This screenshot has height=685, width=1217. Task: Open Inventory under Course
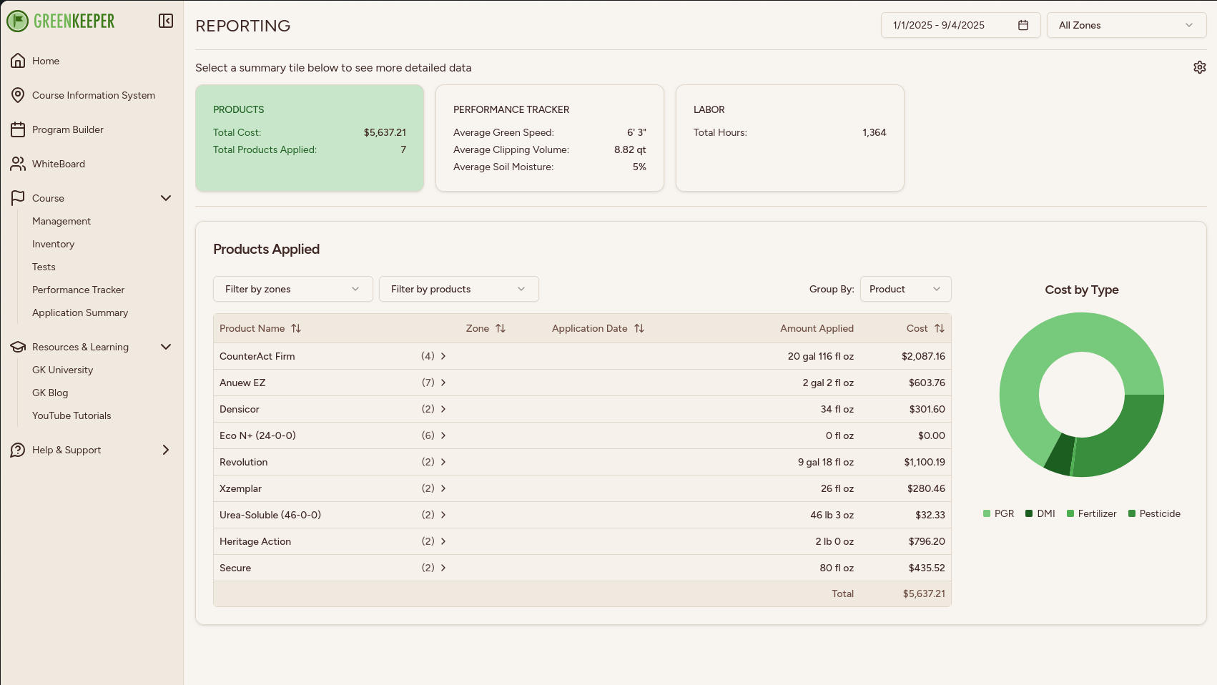coord(53,244)
